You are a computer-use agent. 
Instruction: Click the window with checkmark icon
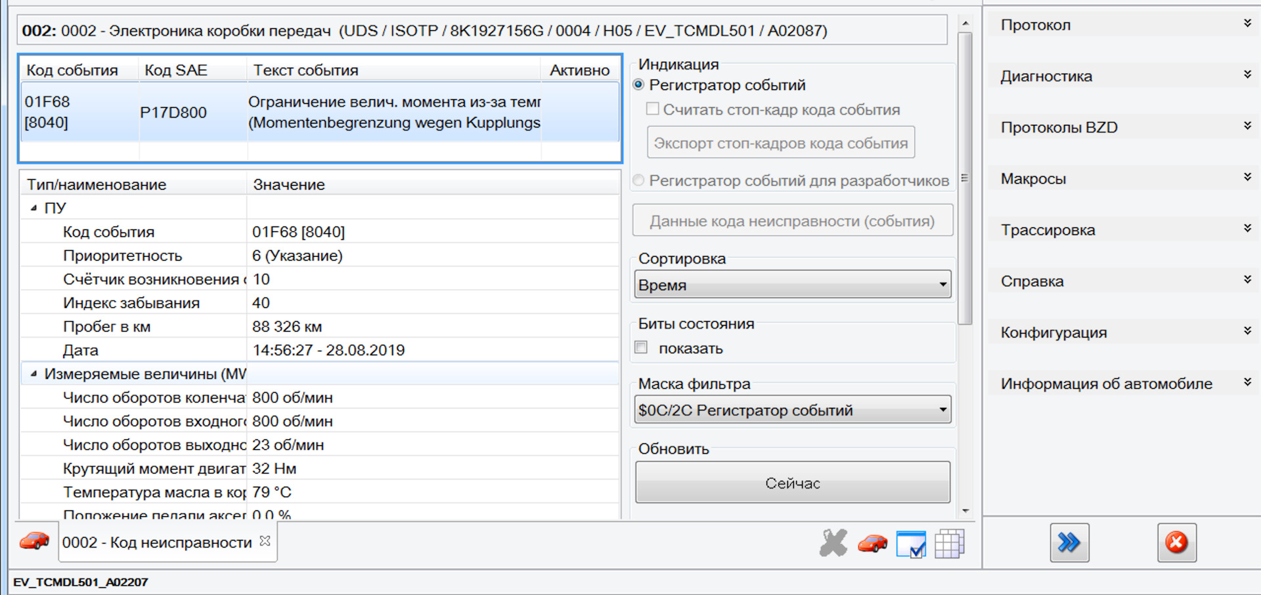tap(911, 544)
